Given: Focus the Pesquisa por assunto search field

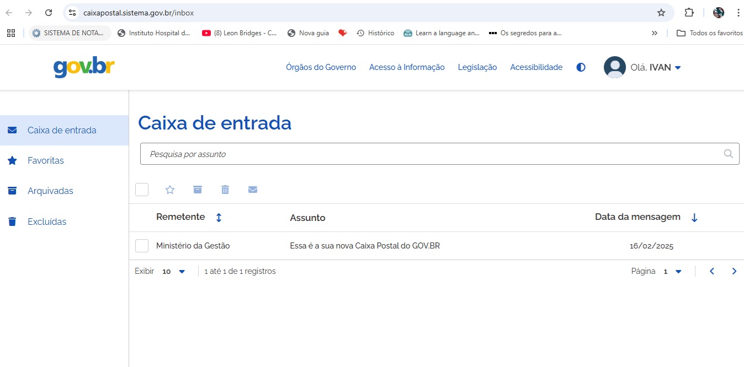Looking at the screenshot, I should tap(431, 154).
